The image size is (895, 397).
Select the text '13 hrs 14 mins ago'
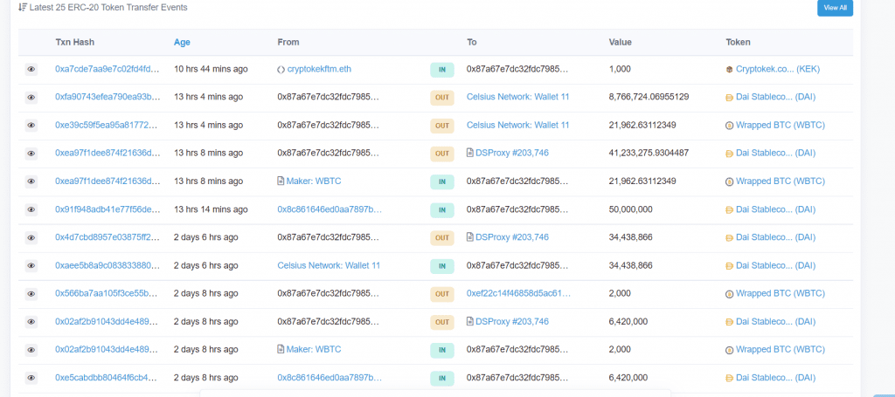click(211, 209)
